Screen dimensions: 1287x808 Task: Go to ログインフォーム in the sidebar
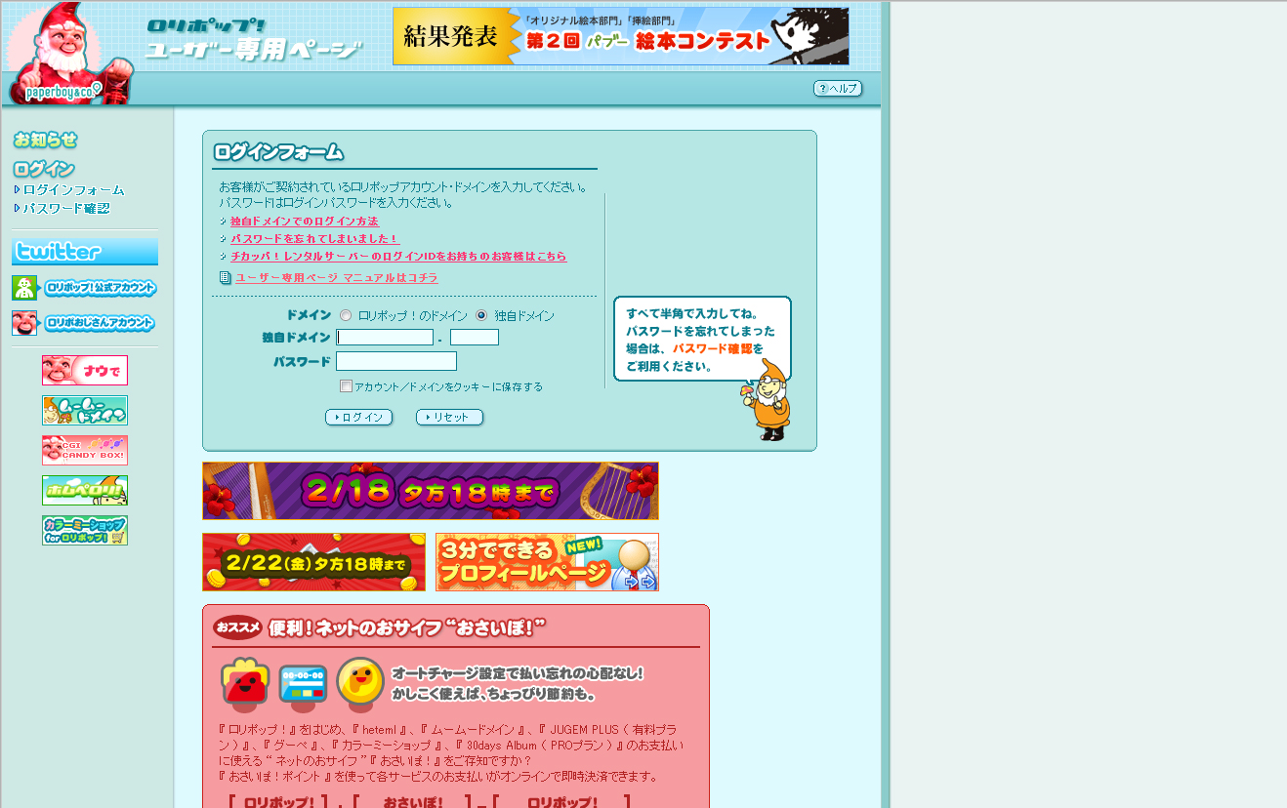pyautogui.click(x=69, y=190)
